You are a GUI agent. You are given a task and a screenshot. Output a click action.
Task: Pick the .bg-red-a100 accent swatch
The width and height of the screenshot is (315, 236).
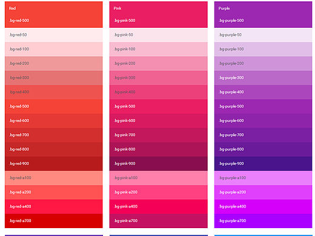click(x=54, y=178)
